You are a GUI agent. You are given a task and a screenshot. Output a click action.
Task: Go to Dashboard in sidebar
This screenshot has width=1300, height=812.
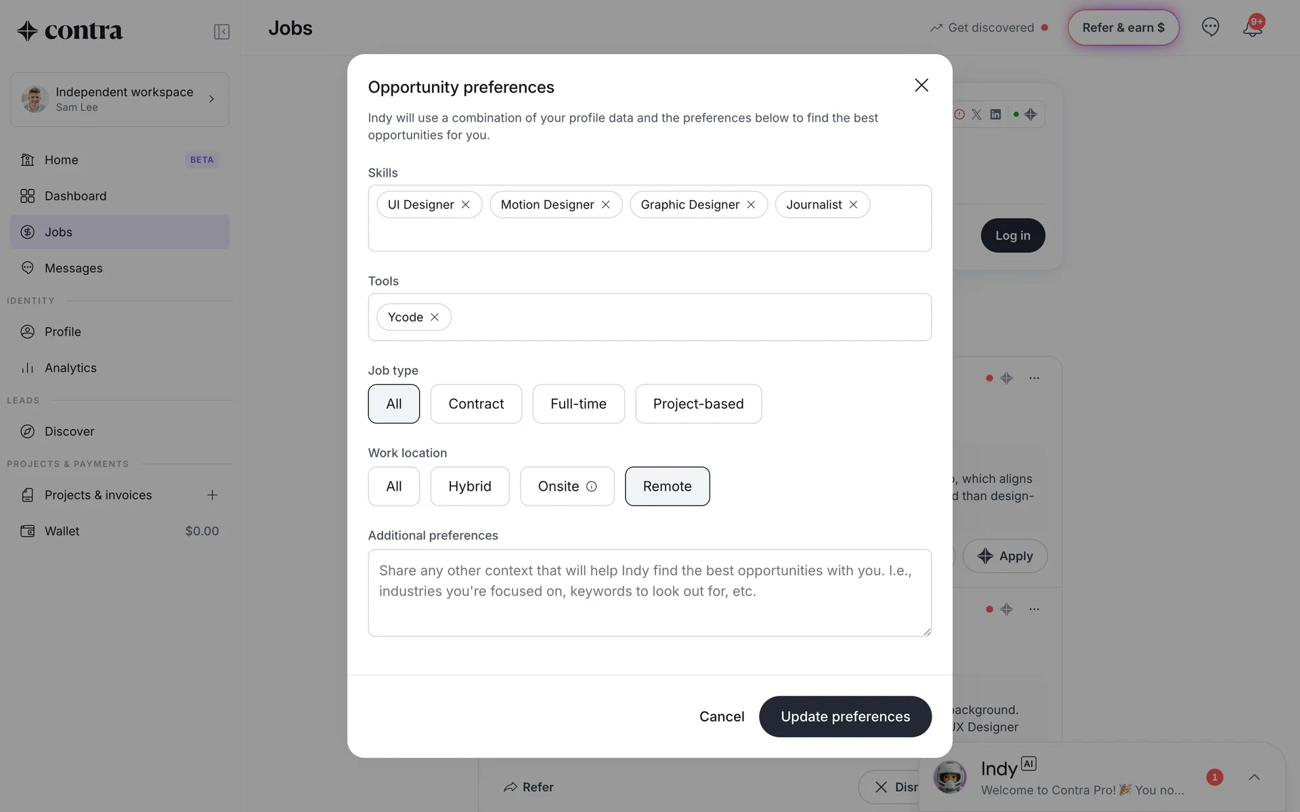(x=75, y=196)
